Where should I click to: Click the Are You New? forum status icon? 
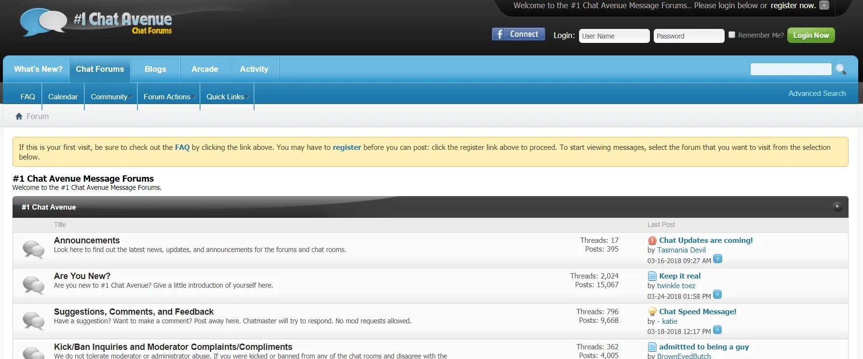pyautogui.click(x=33, y=285)
